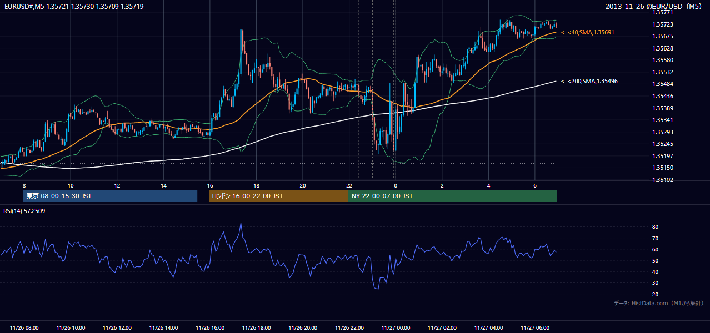
Task: Click hour label 0 under price chart
Action: point(396,185)
